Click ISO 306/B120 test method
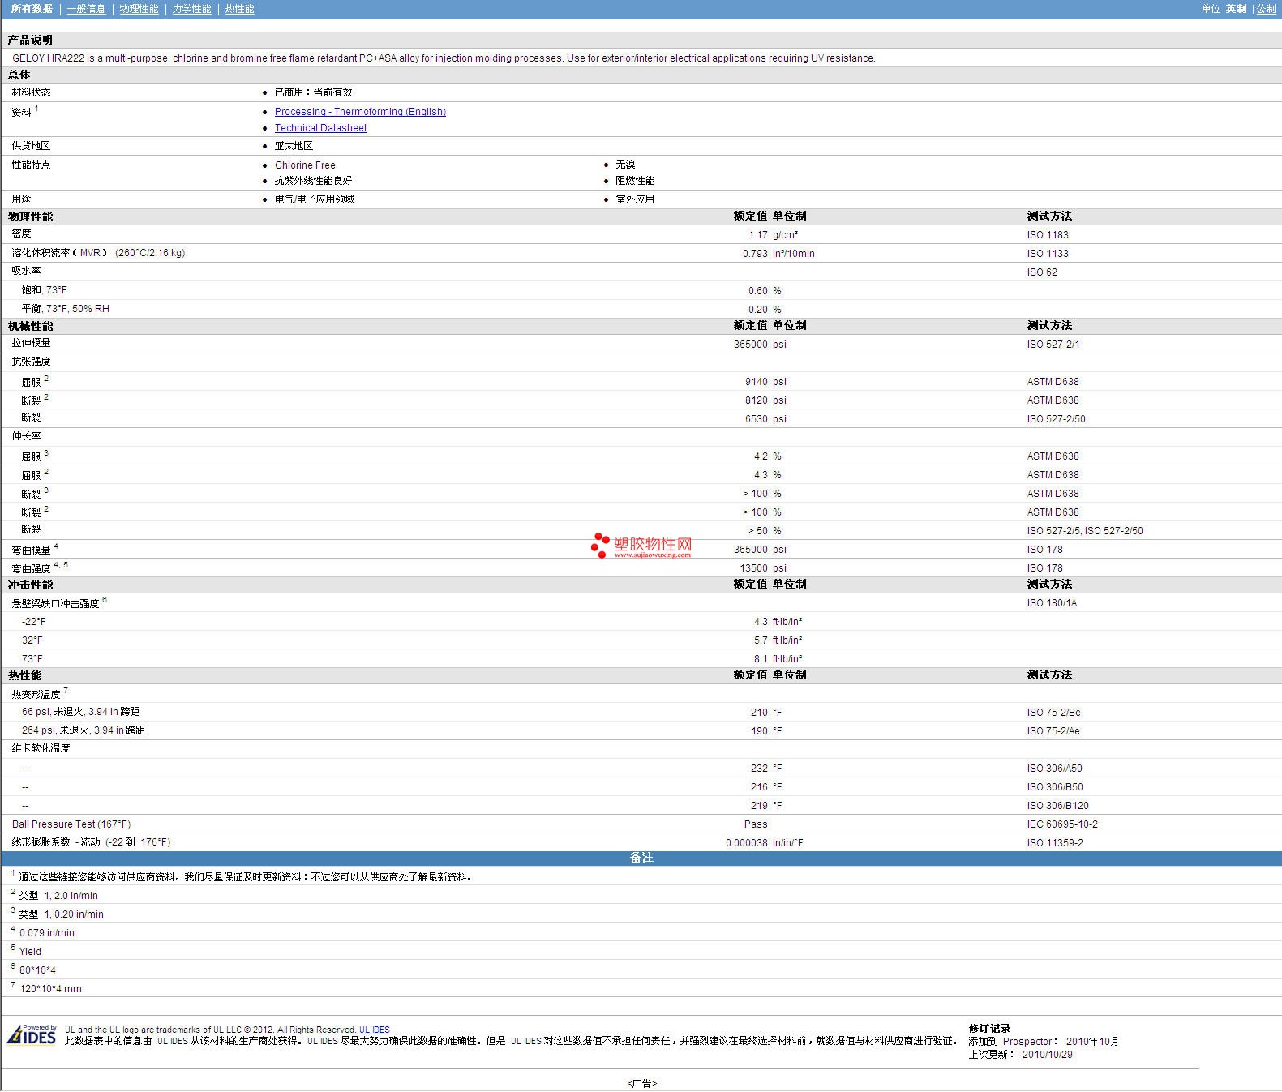 (x=1057, y=806)
